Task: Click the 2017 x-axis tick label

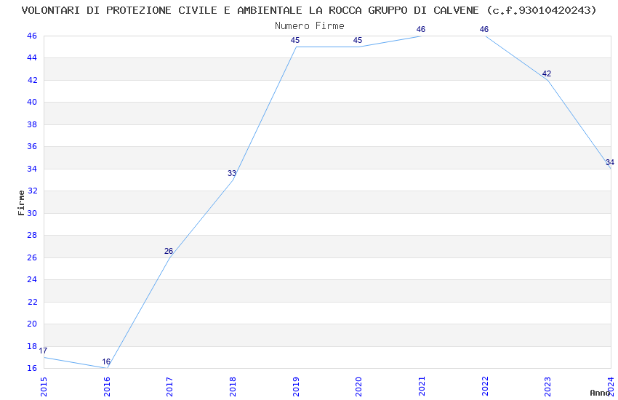Action: (x=170, y=387)
